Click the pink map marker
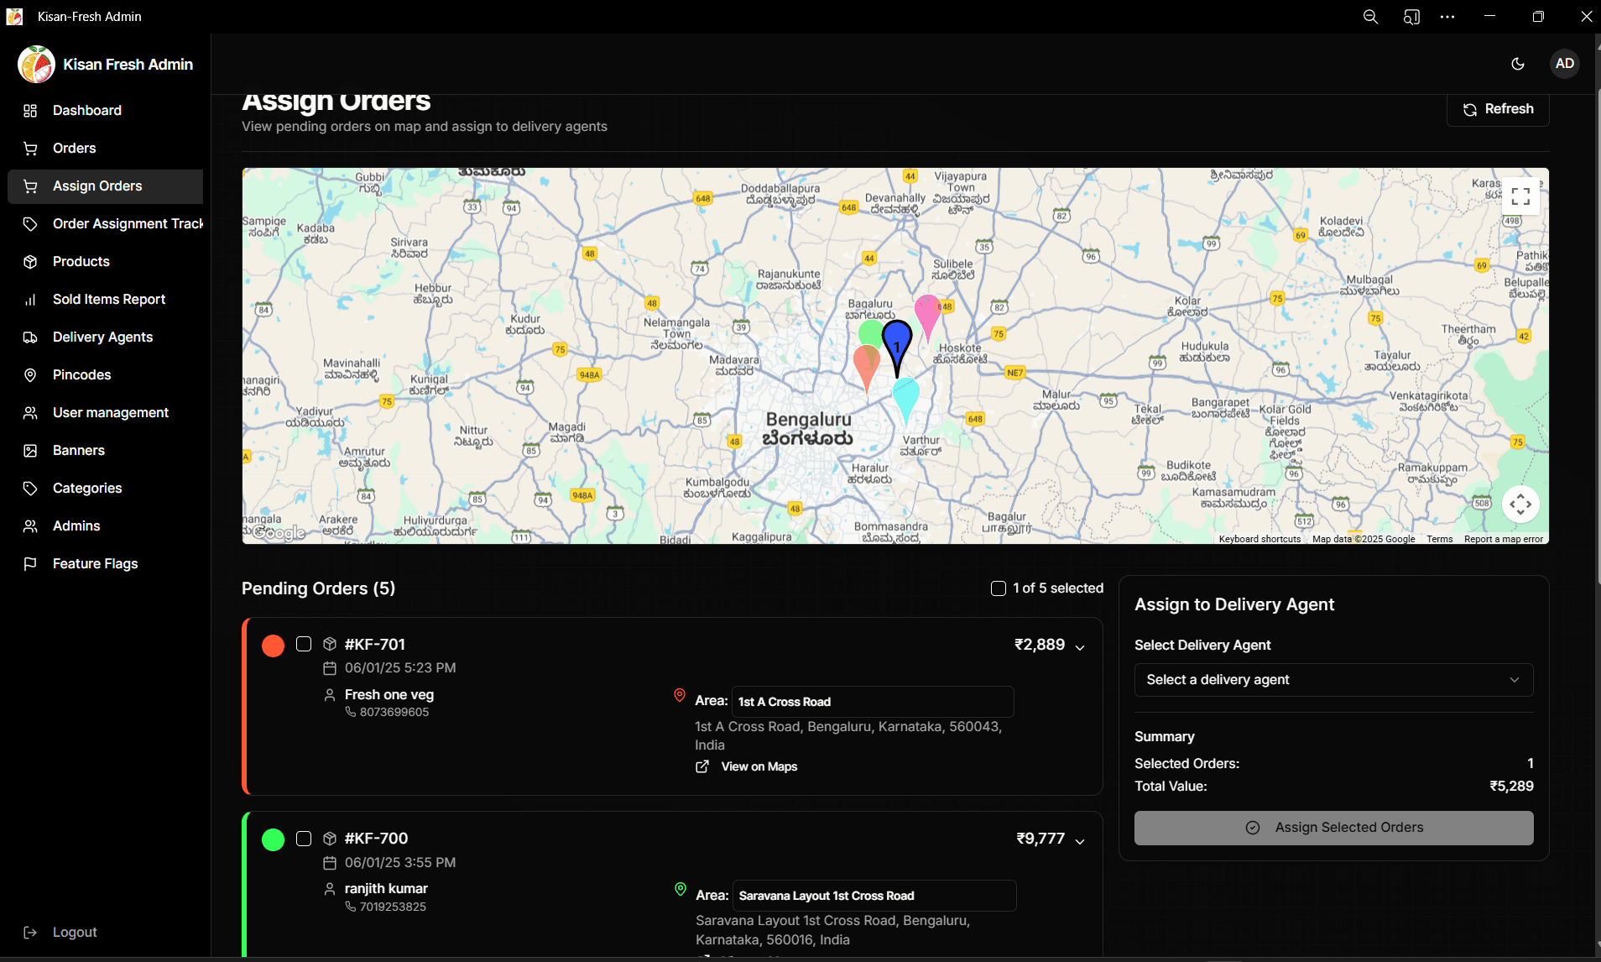The image size is (1601, 962). (x=928, y=316)
